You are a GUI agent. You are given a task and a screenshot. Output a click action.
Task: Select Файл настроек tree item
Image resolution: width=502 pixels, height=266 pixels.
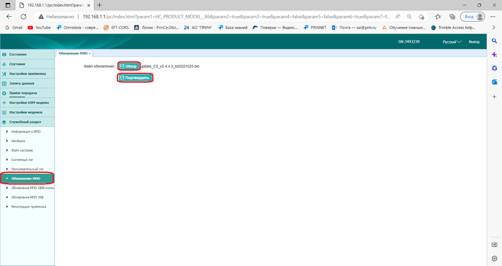(x=22, y=150)
